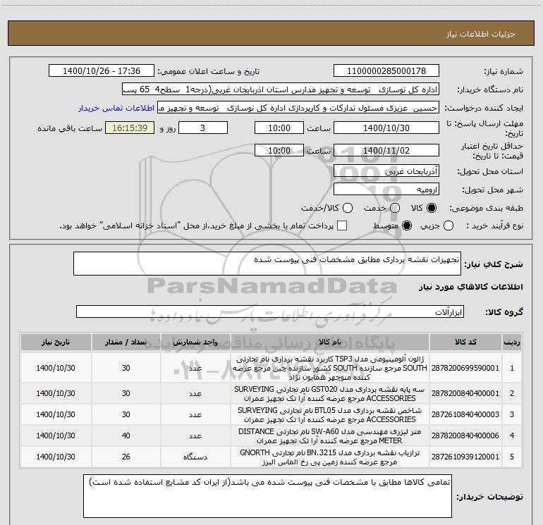Click the شاخص BTL05 item name
The width and height of the screenshot is (543, 525).
(x=330, y=415)
